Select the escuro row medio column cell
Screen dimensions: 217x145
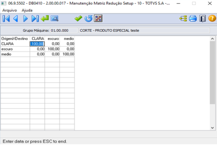pos(67,49)
